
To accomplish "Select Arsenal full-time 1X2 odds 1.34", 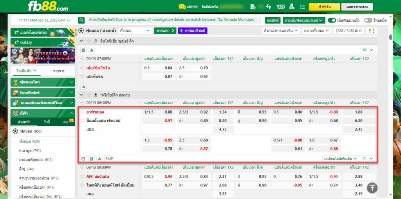I will [223, 112].
